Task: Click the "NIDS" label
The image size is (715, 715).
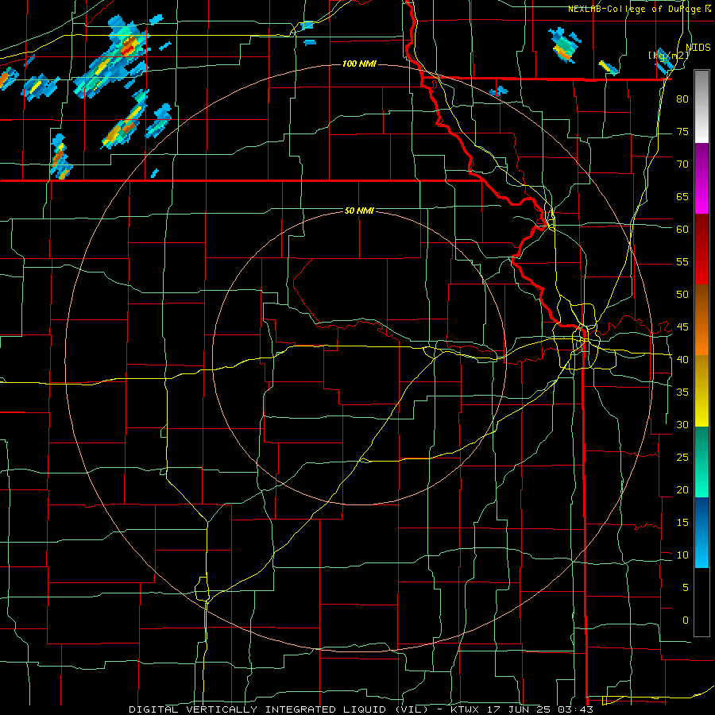Action: pos(698,47)
